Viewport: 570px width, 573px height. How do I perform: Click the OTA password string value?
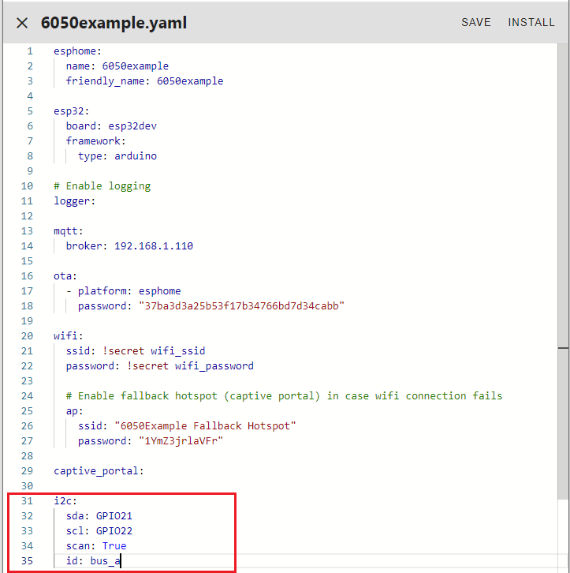241,305
